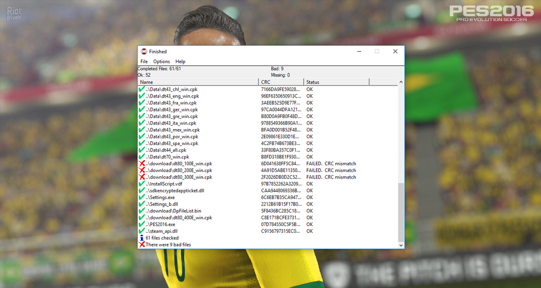Click 'Completed Files: 61/61' counter text
Viewport: 541px width, 288px height.
pos(159,69)
